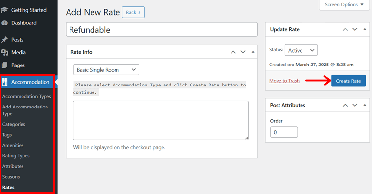Click the rate description text area

[x=161, y=120]
